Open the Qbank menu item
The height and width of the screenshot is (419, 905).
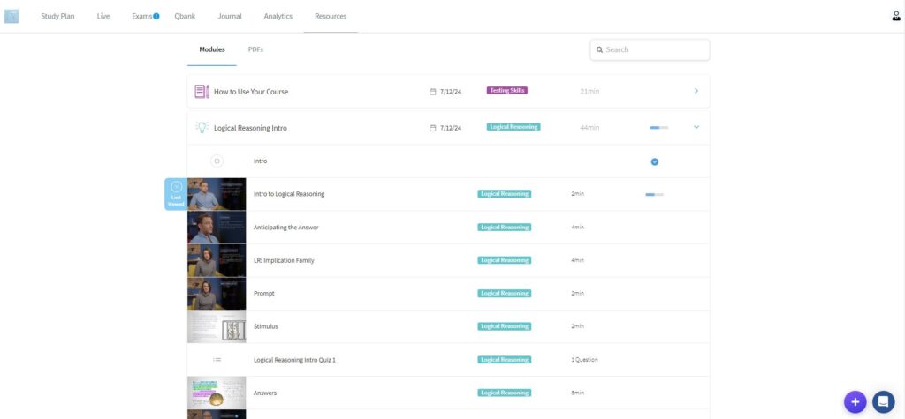click(x=185, y=16)
